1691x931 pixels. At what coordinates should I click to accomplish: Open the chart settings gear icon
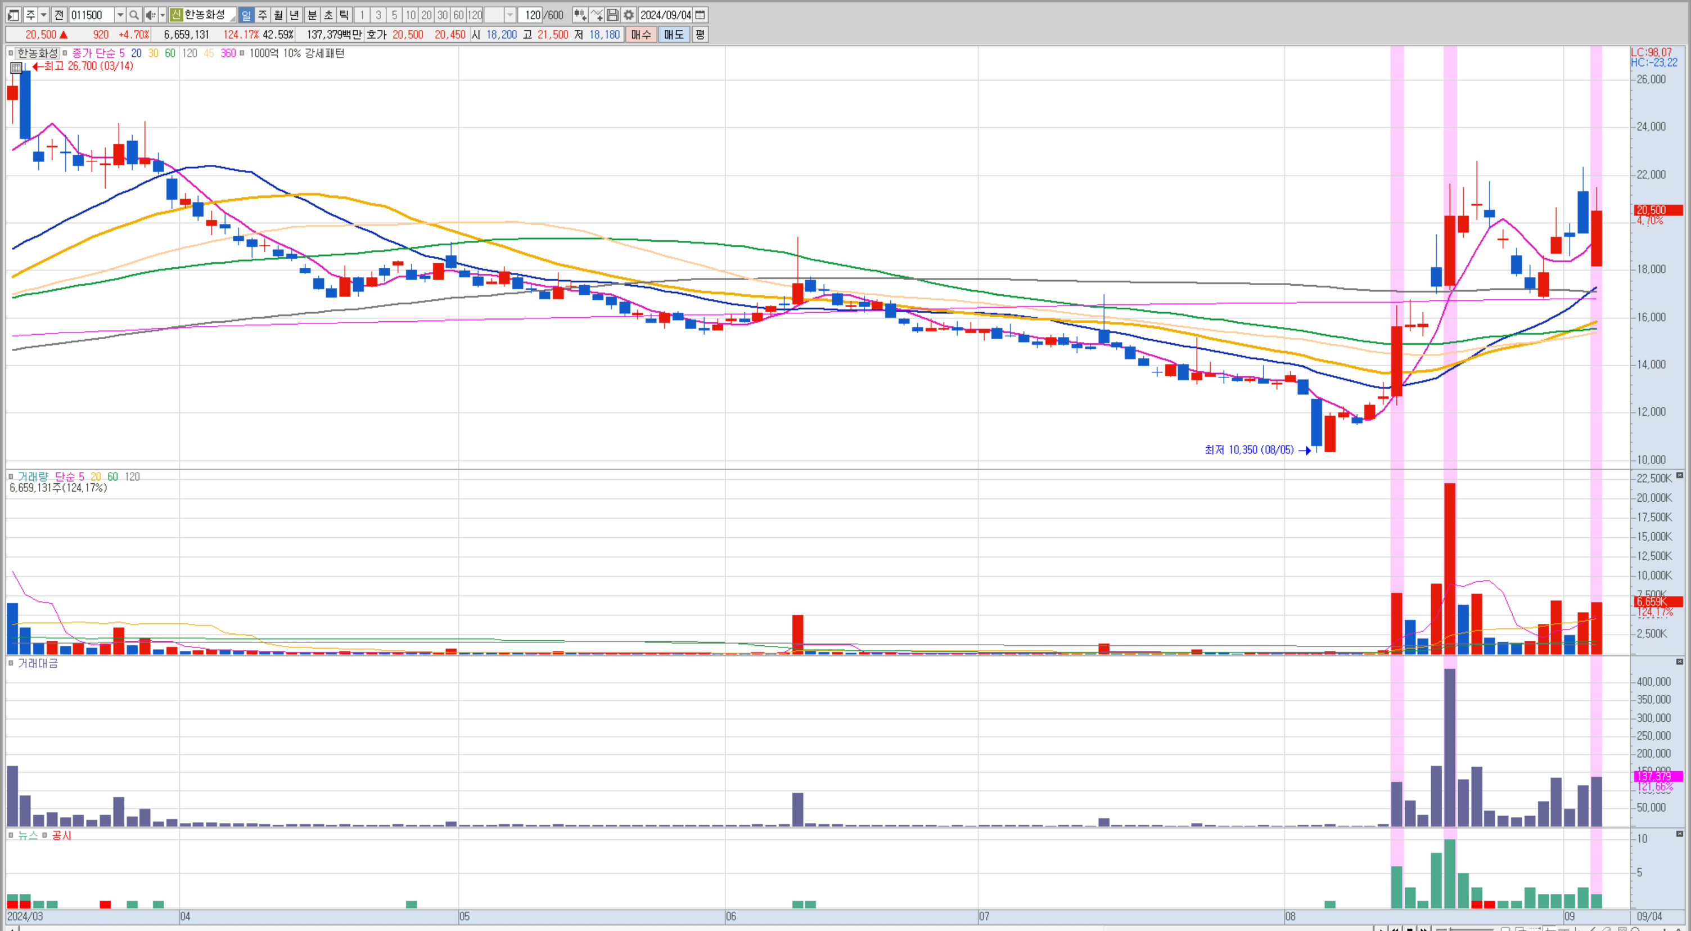628,15
